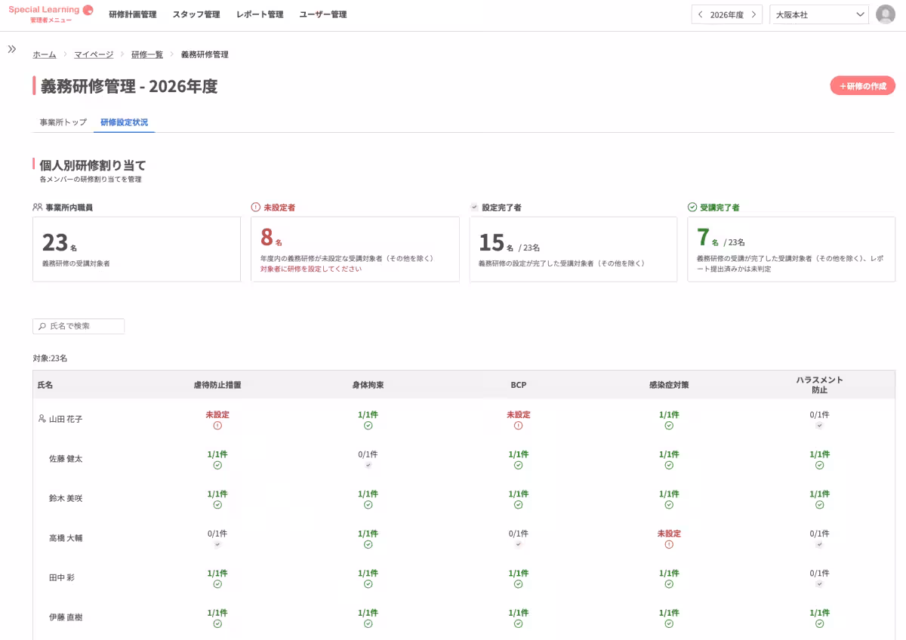
Task: Click 佐藤 健太 虐待防止措置 check icon
Action: click(217, 465)
